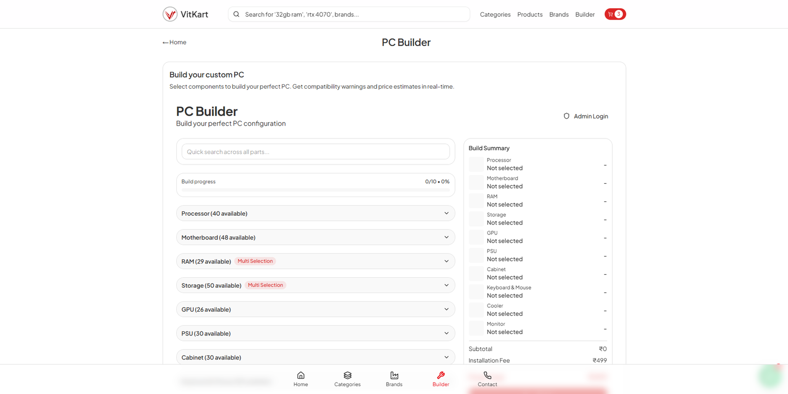
Task: Click the Motherboard row in Build Summary
Action: pyautogui.click(x=538, y=183)
